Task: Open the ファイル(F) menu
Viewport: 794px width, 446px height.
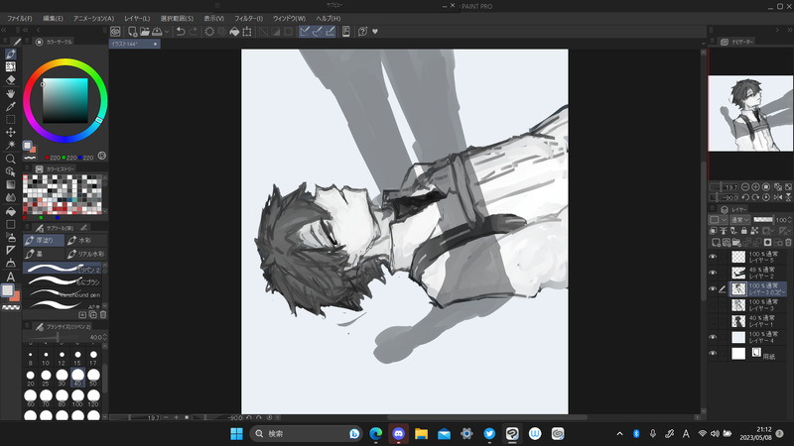Action: pyautogui.click(x=20, y=18)
